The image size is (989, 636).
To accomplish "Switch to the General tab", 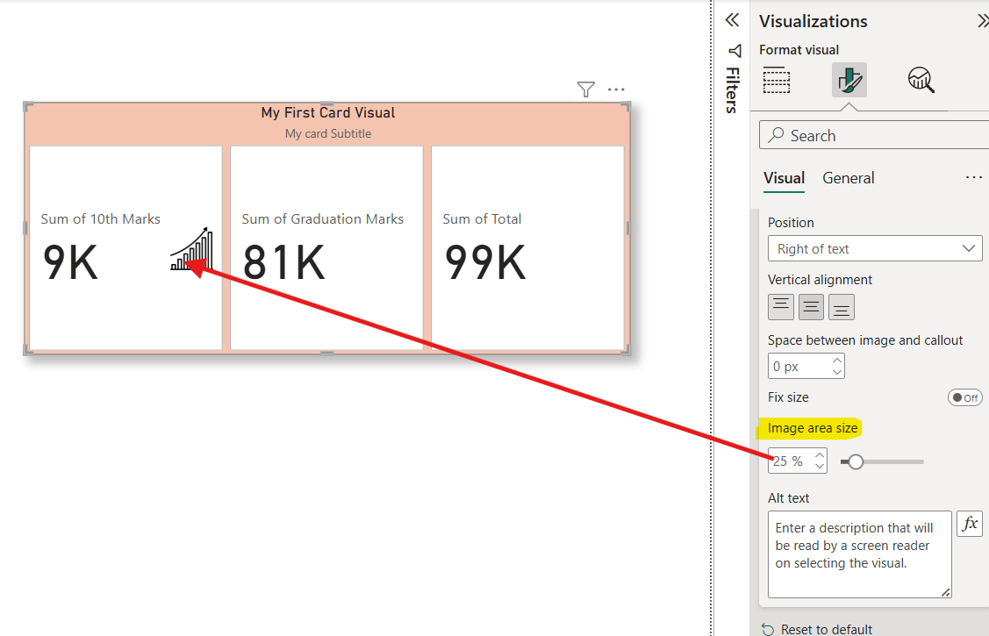I will click(848, 177).
